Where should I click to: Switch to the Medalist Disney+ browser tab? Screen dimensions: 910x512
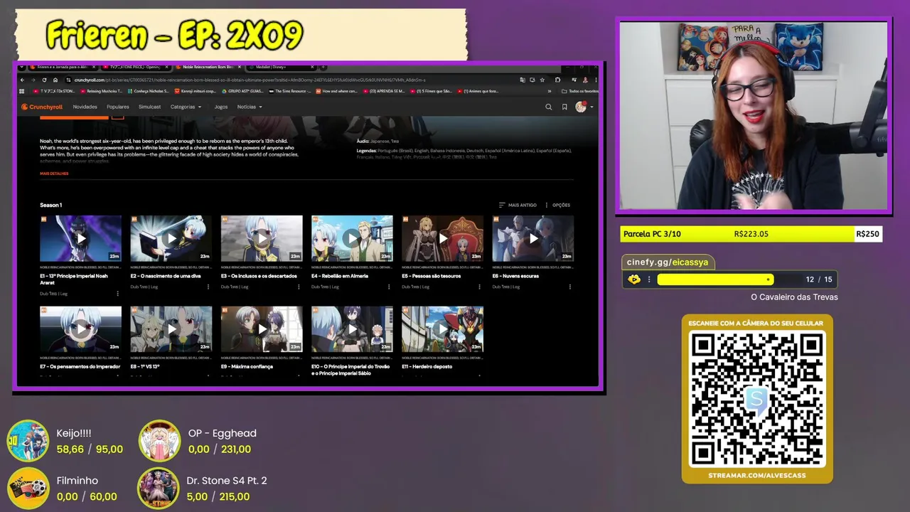282,67
